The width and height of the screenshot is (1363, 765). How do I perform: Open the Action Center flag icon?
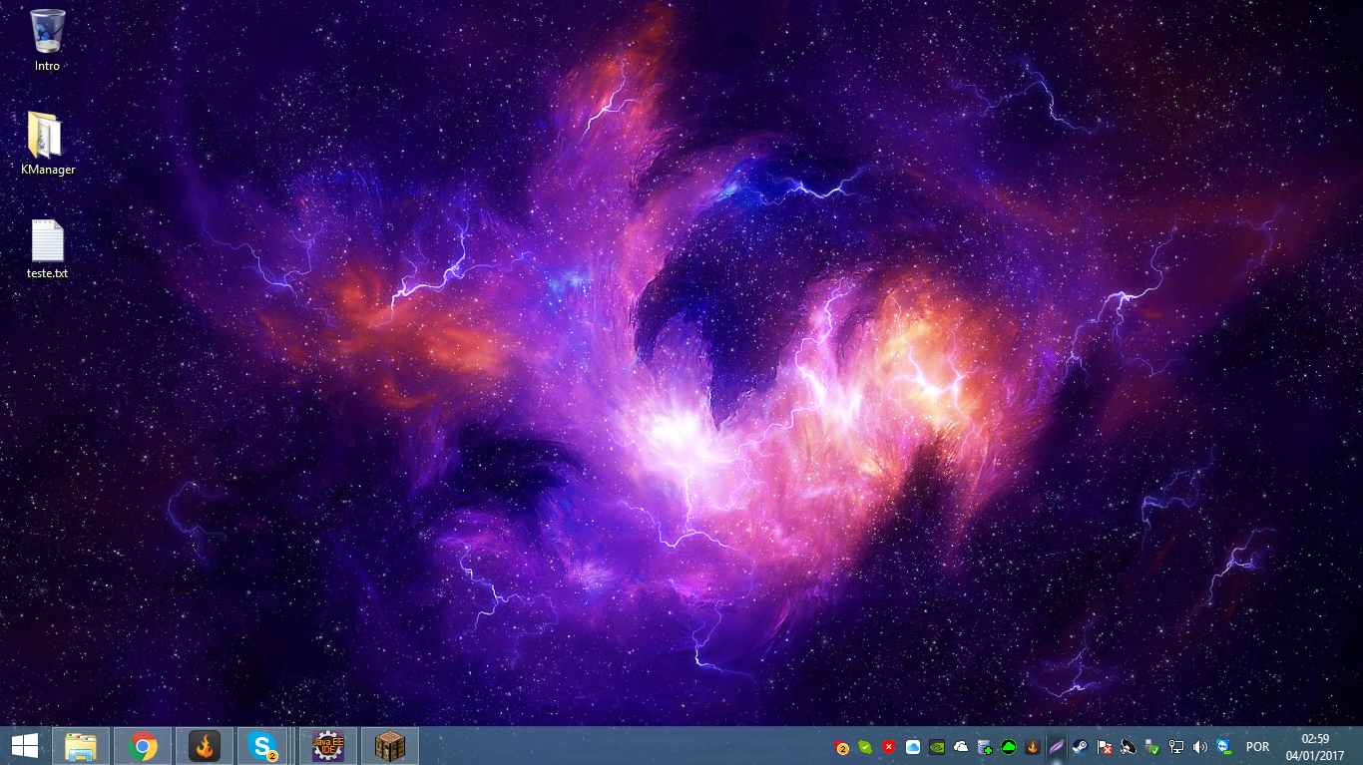point(1105,747)
